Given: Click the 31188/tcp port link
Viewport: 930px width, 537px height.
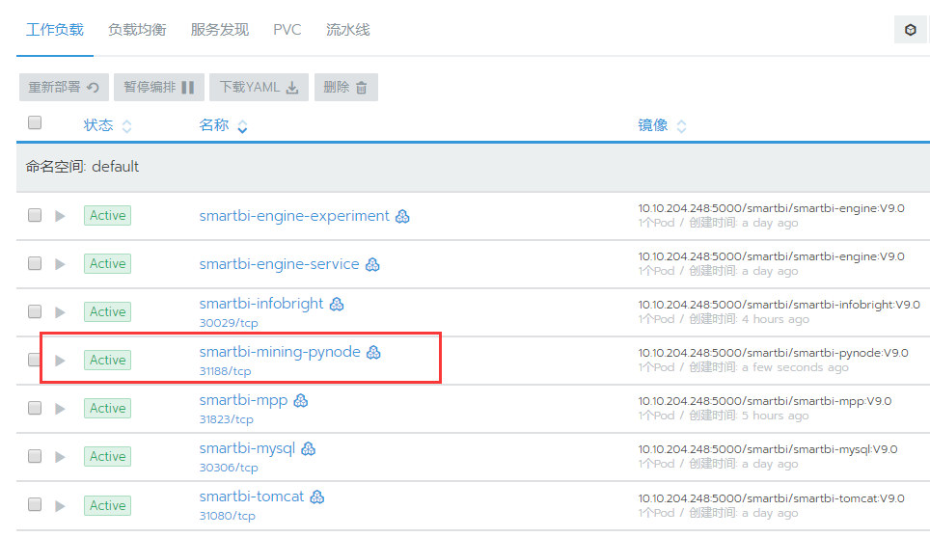Looking at the screenshot, I should pyautogui.click(x=226, y=371).
